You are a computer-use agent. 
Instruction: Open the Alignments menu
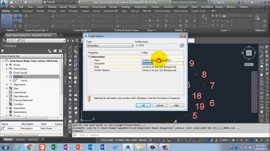tap(140, 7)
